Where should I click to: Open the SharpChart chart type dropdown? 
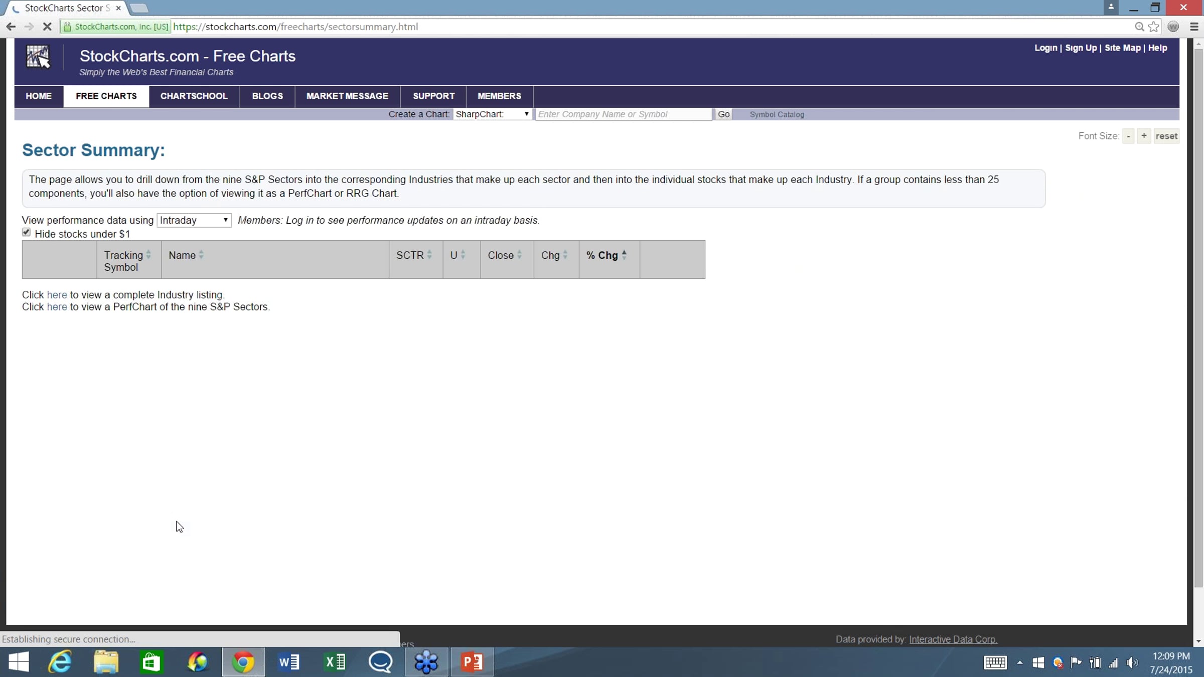[x=492, y=114]
